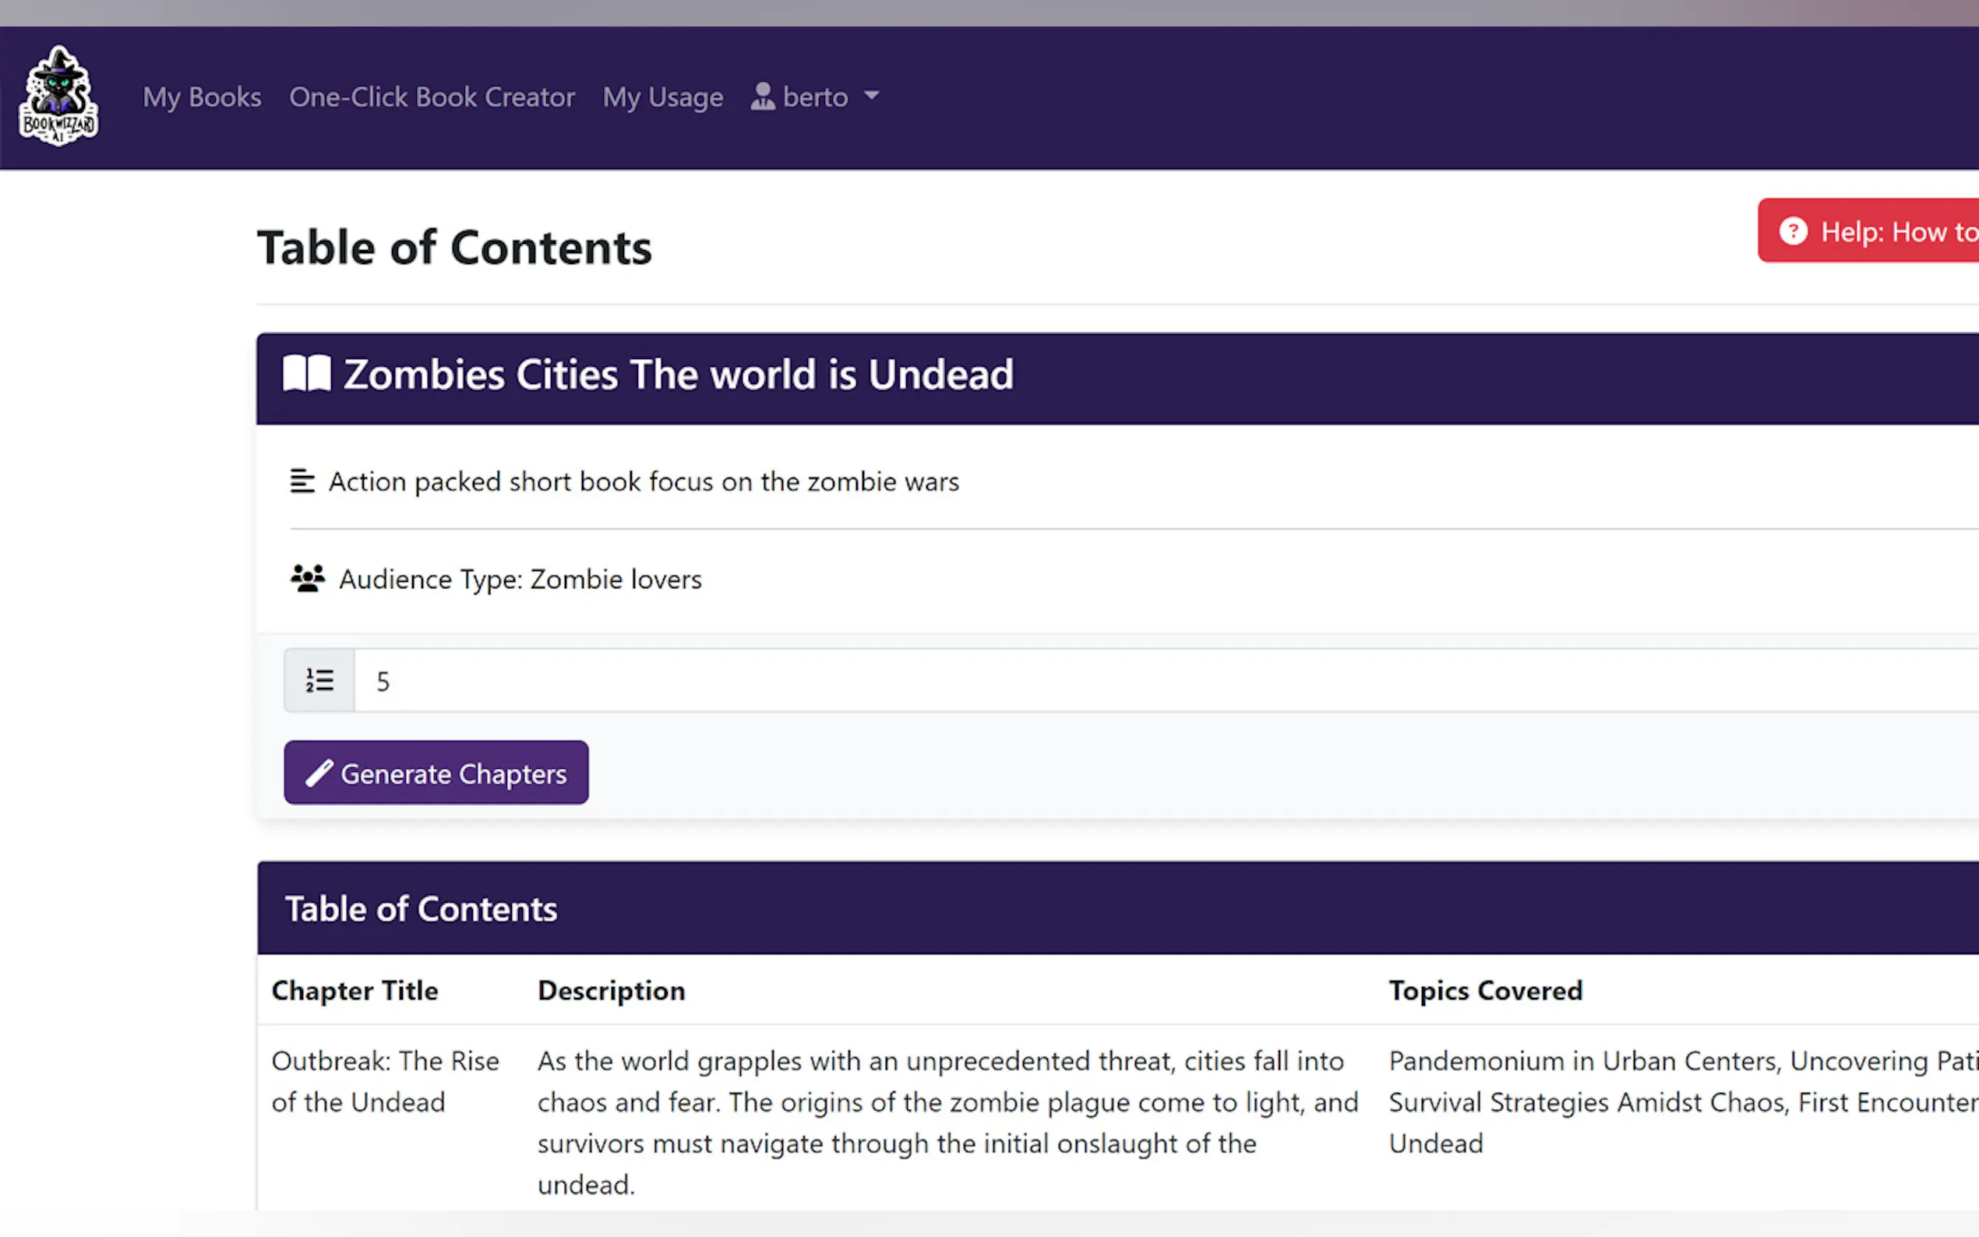Click the text lines icon beside the book description
Screen dimensions: 1979x1237
302,481
